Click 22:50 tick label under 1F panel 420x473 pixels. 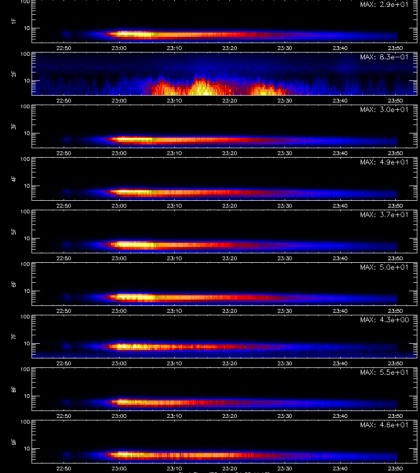tap(64, 48)
